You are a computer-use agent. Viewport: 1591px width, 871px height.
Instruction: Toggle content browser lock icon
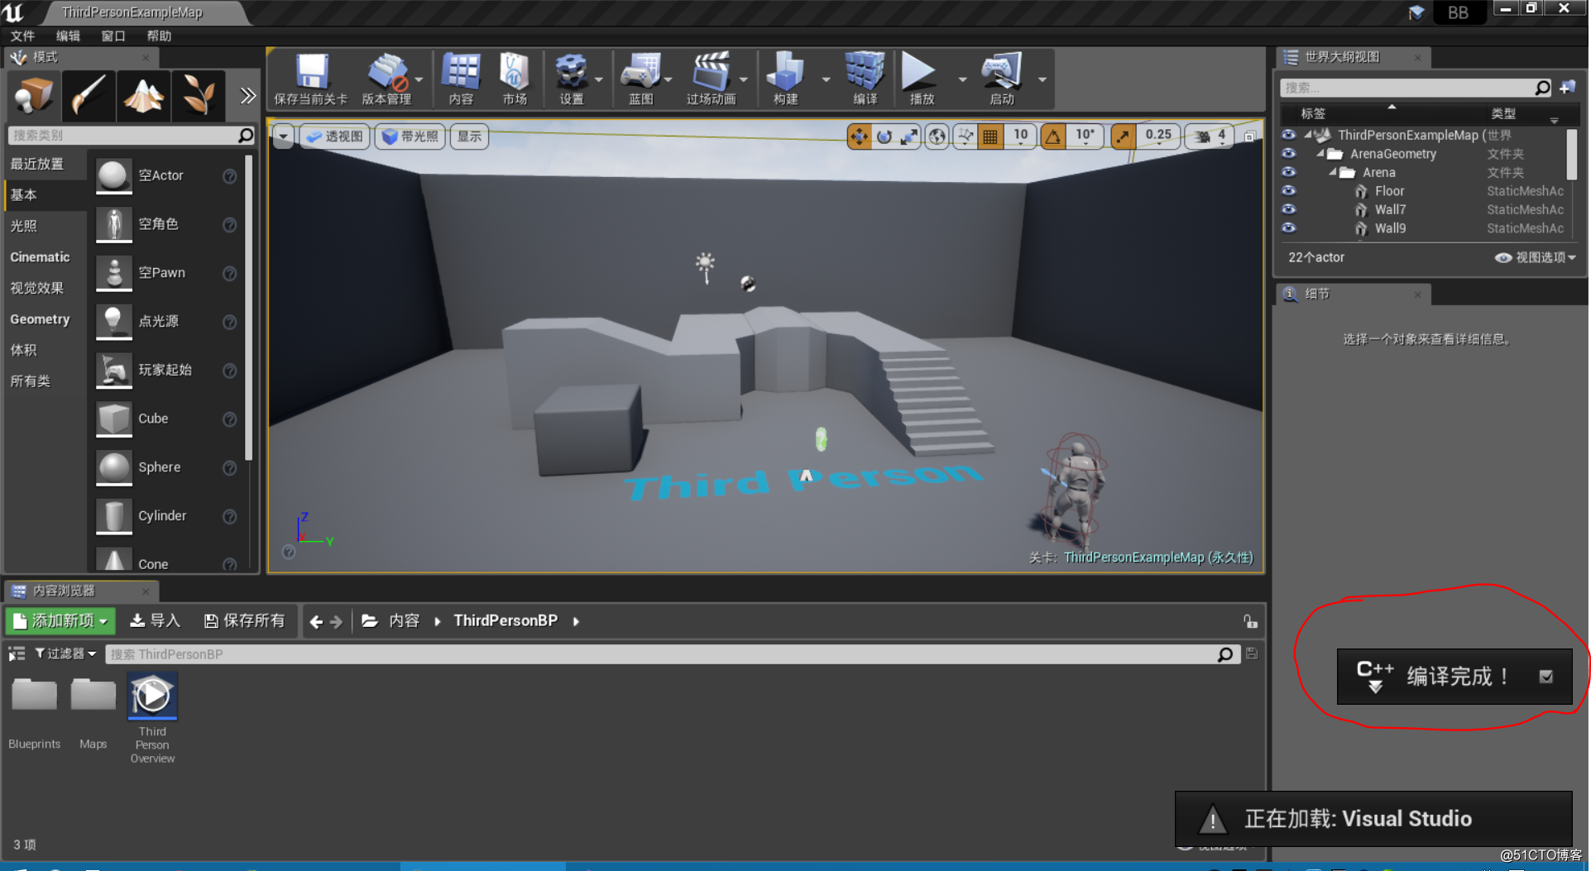pyautogui.click(x=1250, y=621)
